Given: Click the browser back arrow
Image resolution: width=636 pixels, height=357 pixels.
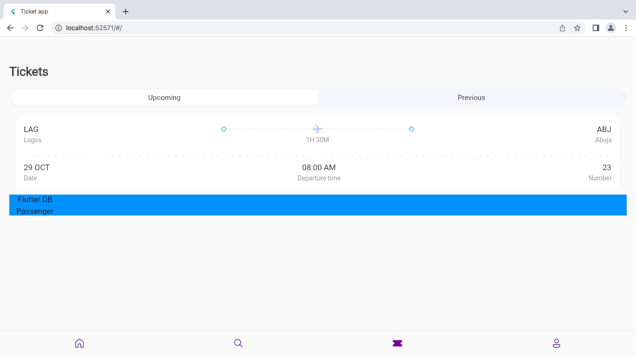Looking at the screenshot, I should pos(10,28).
